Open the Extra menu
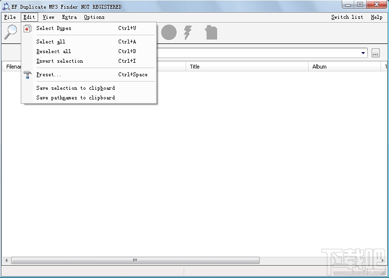The width and height of the screenshot is (389, 278). [69, 17]
